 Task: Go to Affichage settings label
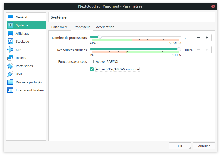coord(23,34)
